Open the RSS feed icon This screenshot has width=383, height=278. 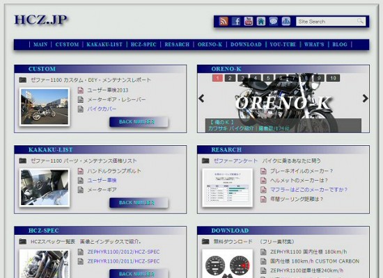click(x=224, y=22)
